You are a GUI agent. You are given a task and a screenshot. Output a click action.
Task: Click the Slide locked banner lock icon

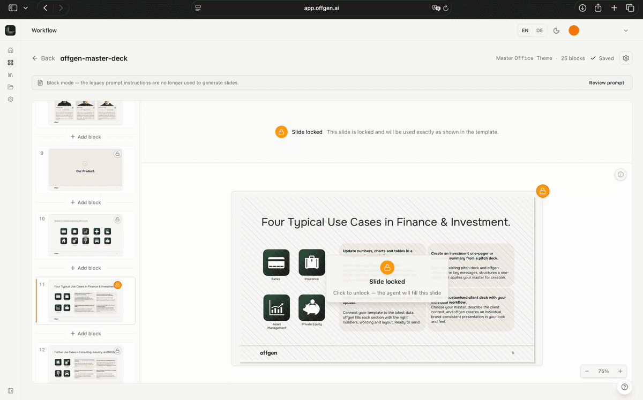click(x=281, y=132)
